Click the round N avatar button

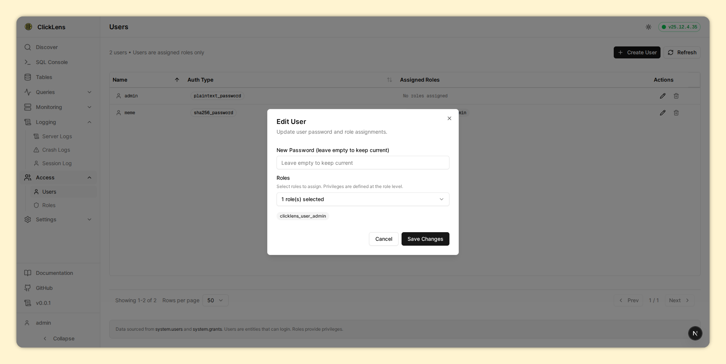coord(695,333)
